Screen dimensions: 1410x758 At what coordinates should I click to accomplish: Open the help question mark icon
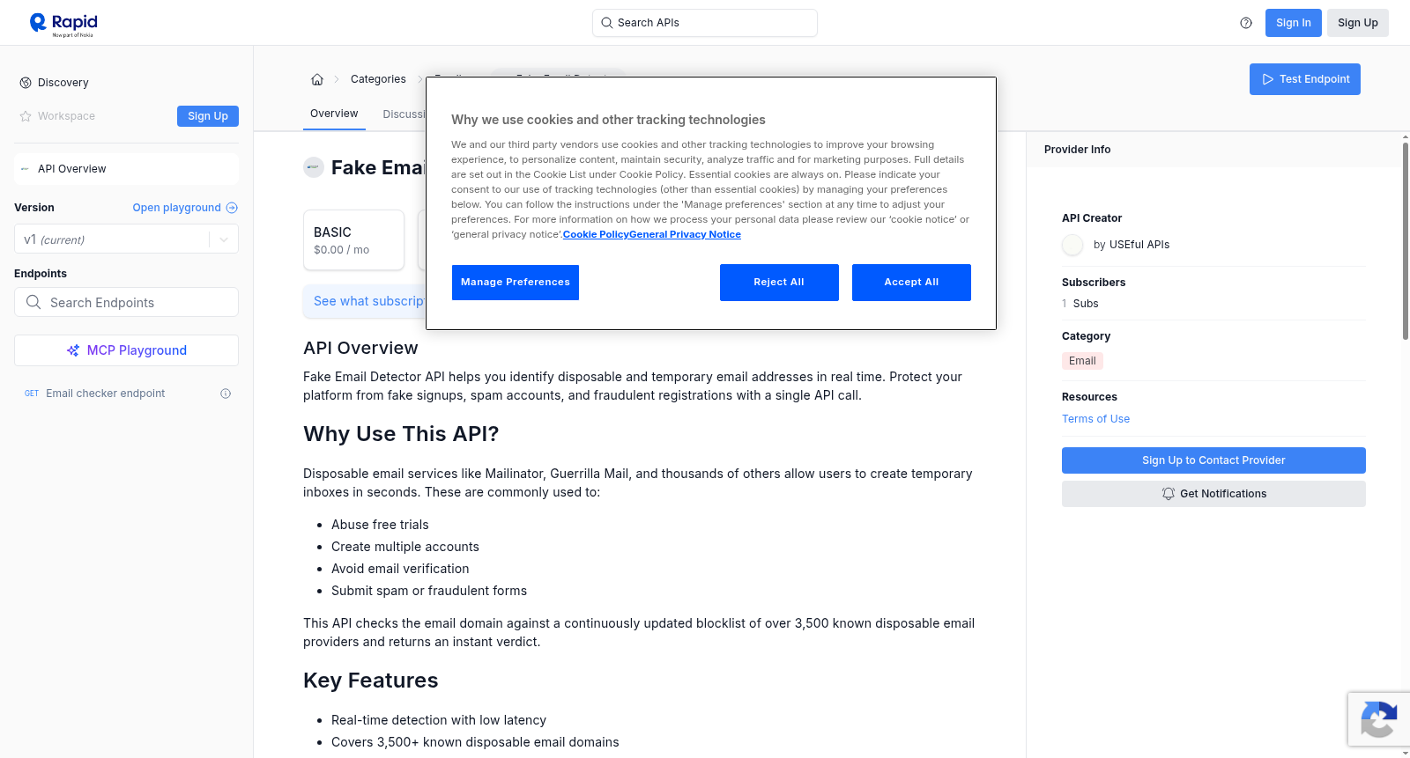(x=1246, y=23)
